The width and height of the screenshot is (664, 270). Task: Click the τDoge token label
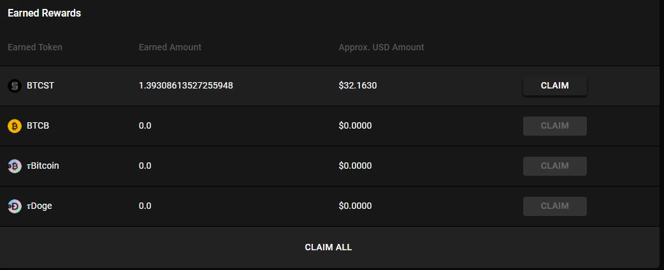40,206
